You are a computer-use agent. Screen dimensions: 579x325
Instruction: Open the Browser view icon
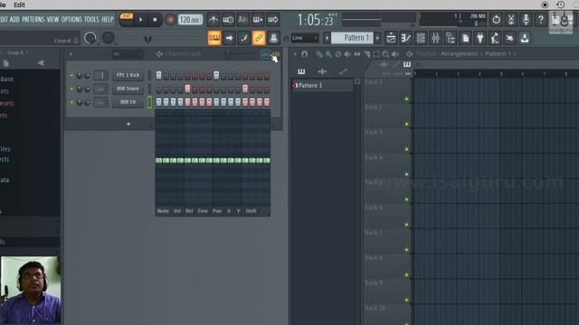click(x=451, y=38)
